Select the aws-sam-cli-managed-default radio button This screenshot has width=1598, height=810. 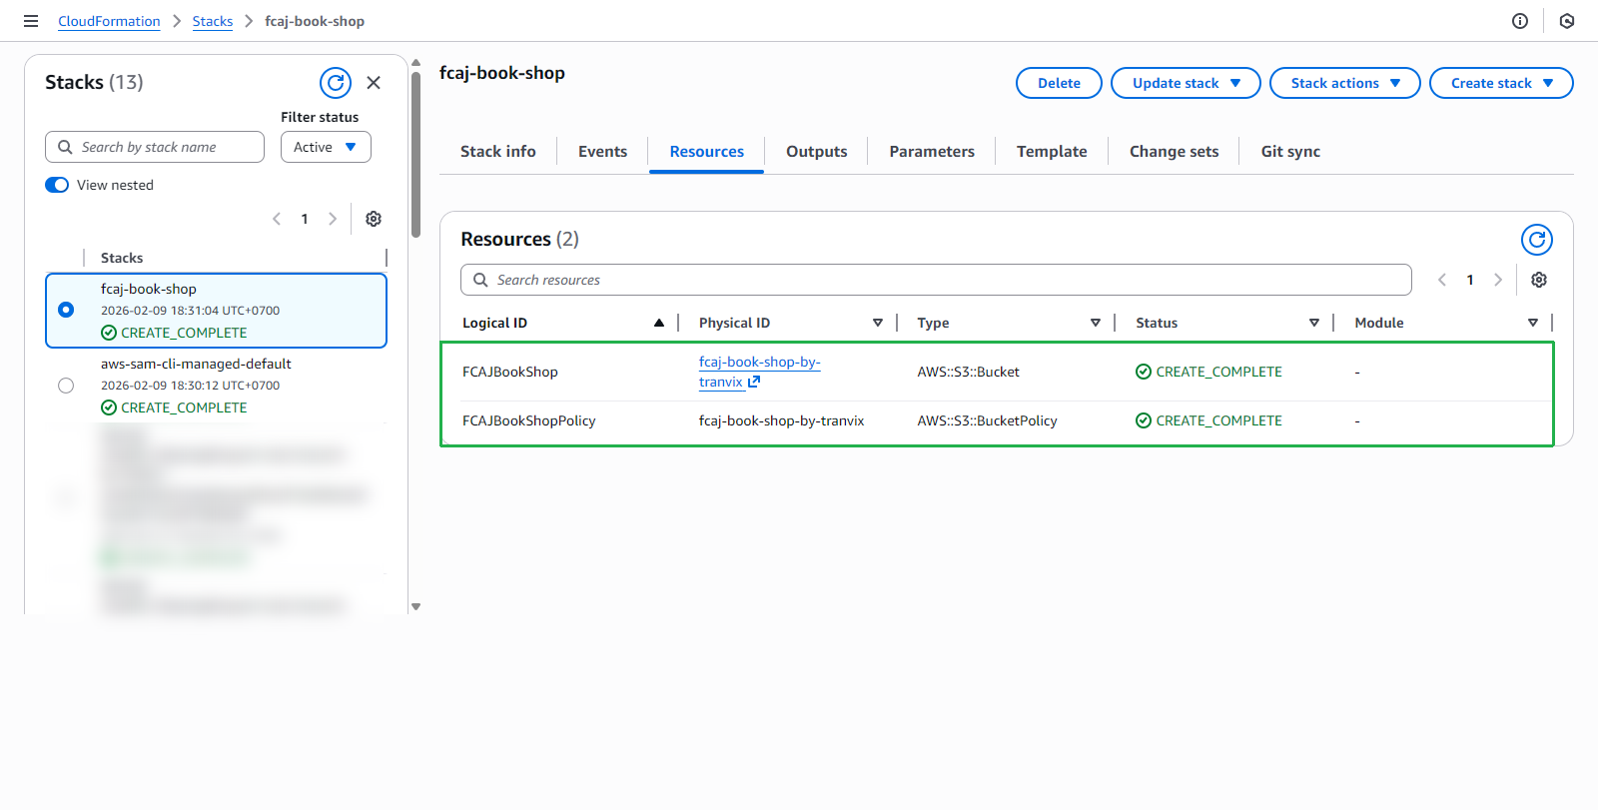(x=66, y=386)
